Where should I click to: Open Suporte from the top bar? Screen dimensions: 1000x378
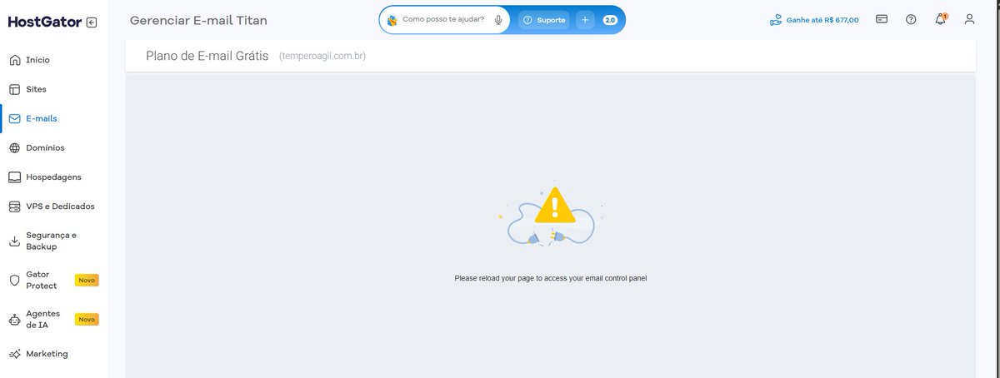[x=544, y=20]
